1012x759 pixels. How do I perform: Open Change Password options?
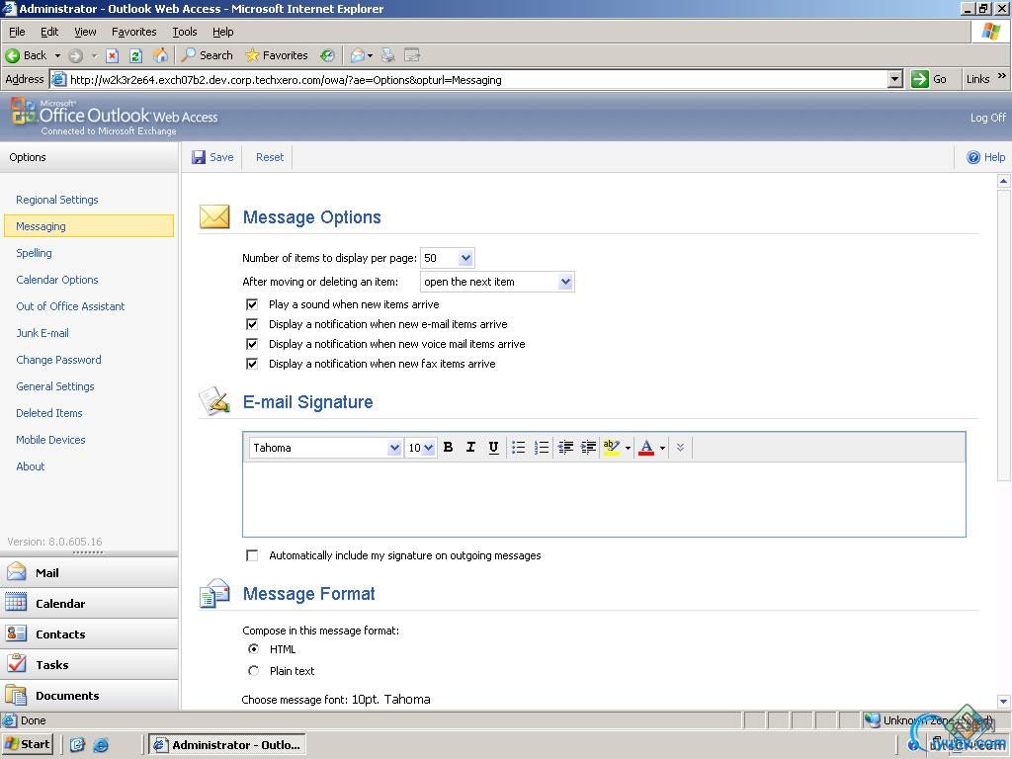coord(58,360)
